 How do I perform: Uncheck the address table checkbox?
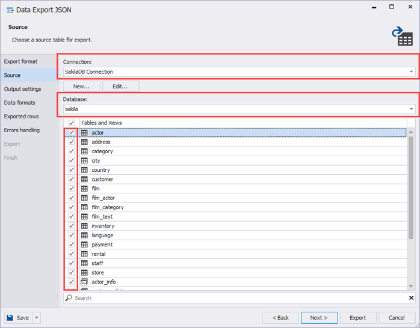click(72, 142)
